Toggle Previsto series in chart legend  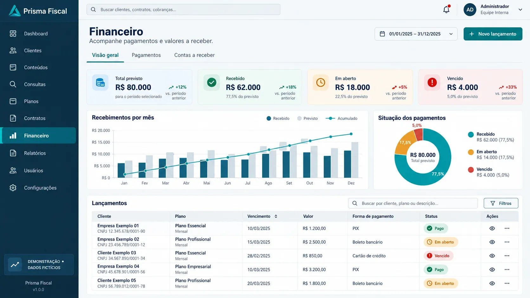pos(307,118)
